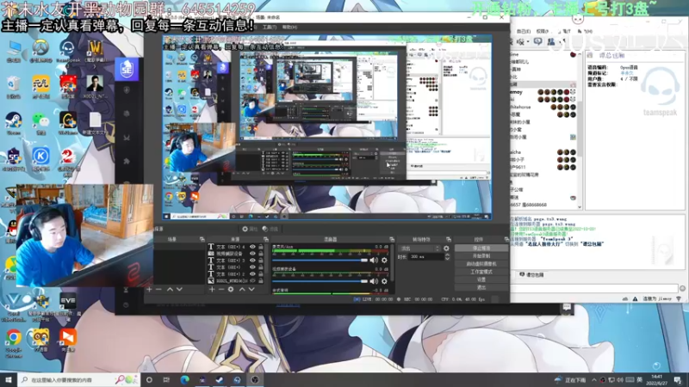Click the Windows taskbar search box

(79, 379)
